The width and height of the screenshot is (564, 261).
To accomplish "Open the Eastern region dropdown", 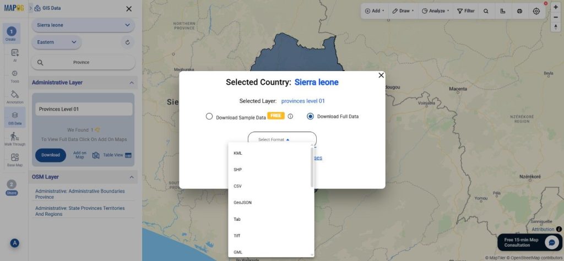I will 57,42.
